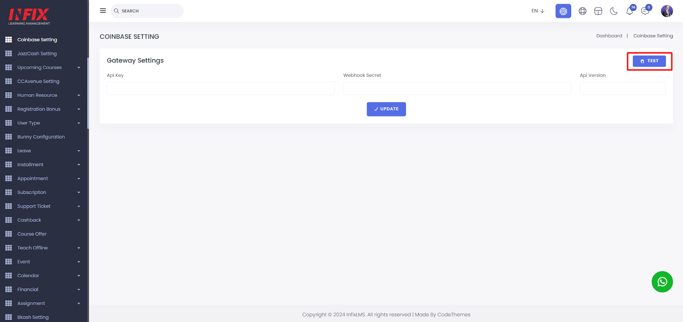The image size is (683, 322).
Task: Open CCAvenue Setting in sidebar
Action: pos(38,81)
